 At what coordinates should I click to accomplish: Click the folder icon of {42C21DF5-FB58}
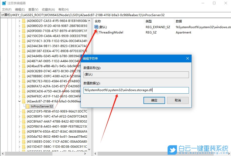(x=23, y=111)
